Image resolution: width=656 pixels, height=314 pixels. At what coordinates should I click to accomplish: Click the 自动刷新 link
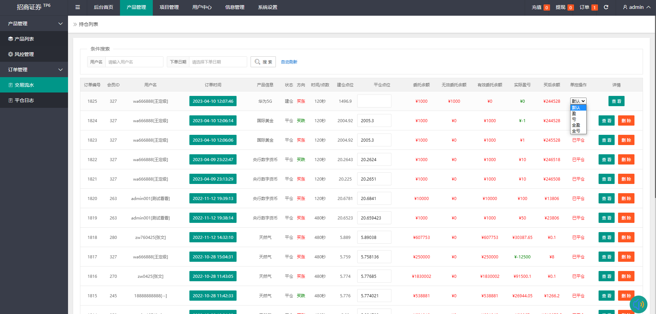tap(289, 62)
